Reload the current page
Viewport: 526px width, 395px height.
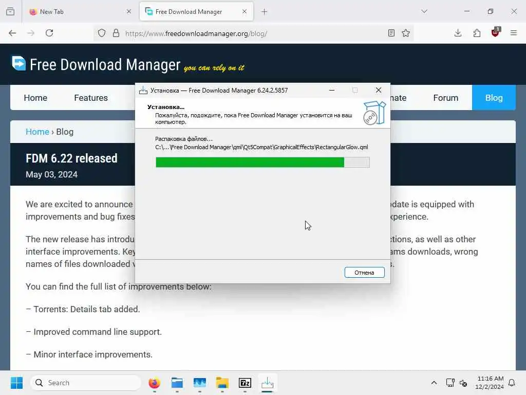click(49, 33)
